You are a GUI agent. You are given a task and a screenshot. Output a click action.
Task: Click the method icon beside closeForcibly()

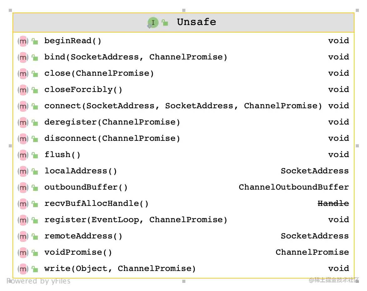pos(23,90)
